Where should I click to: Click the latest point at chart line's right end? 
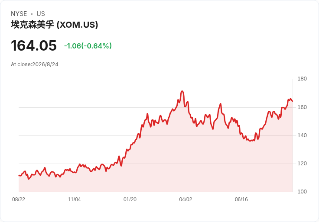[293, 101]
